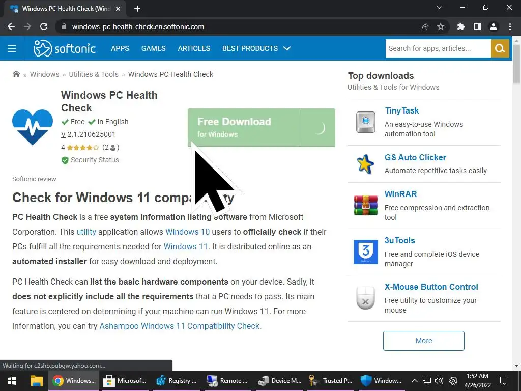This screenshot has width=521, height=391.
Task: Open the GAMES menu item
Action: coord(153,48)
